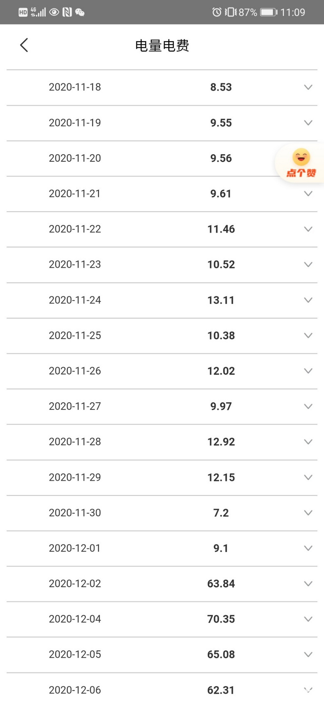The image size is (324, 702).
Task: Expand the 2020-12-02 row chevron
Action: pyautogui.click(x=308, y=584)
